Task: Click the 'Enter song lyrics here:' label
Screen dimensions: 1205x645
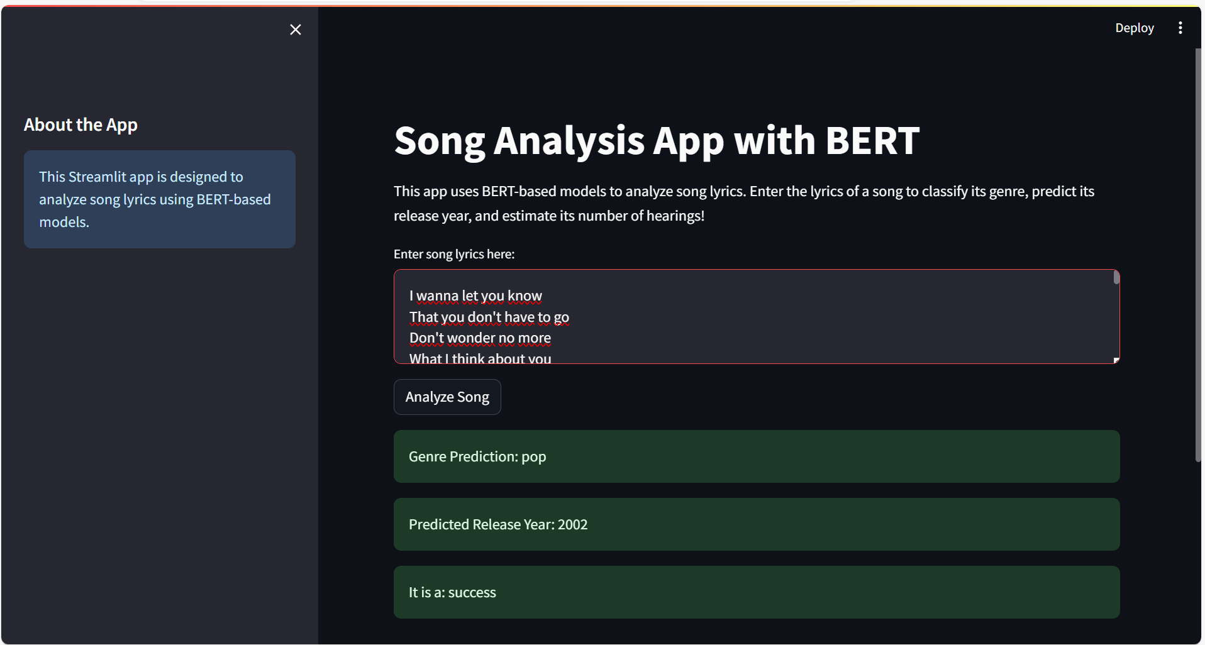Action: [454, 254]
